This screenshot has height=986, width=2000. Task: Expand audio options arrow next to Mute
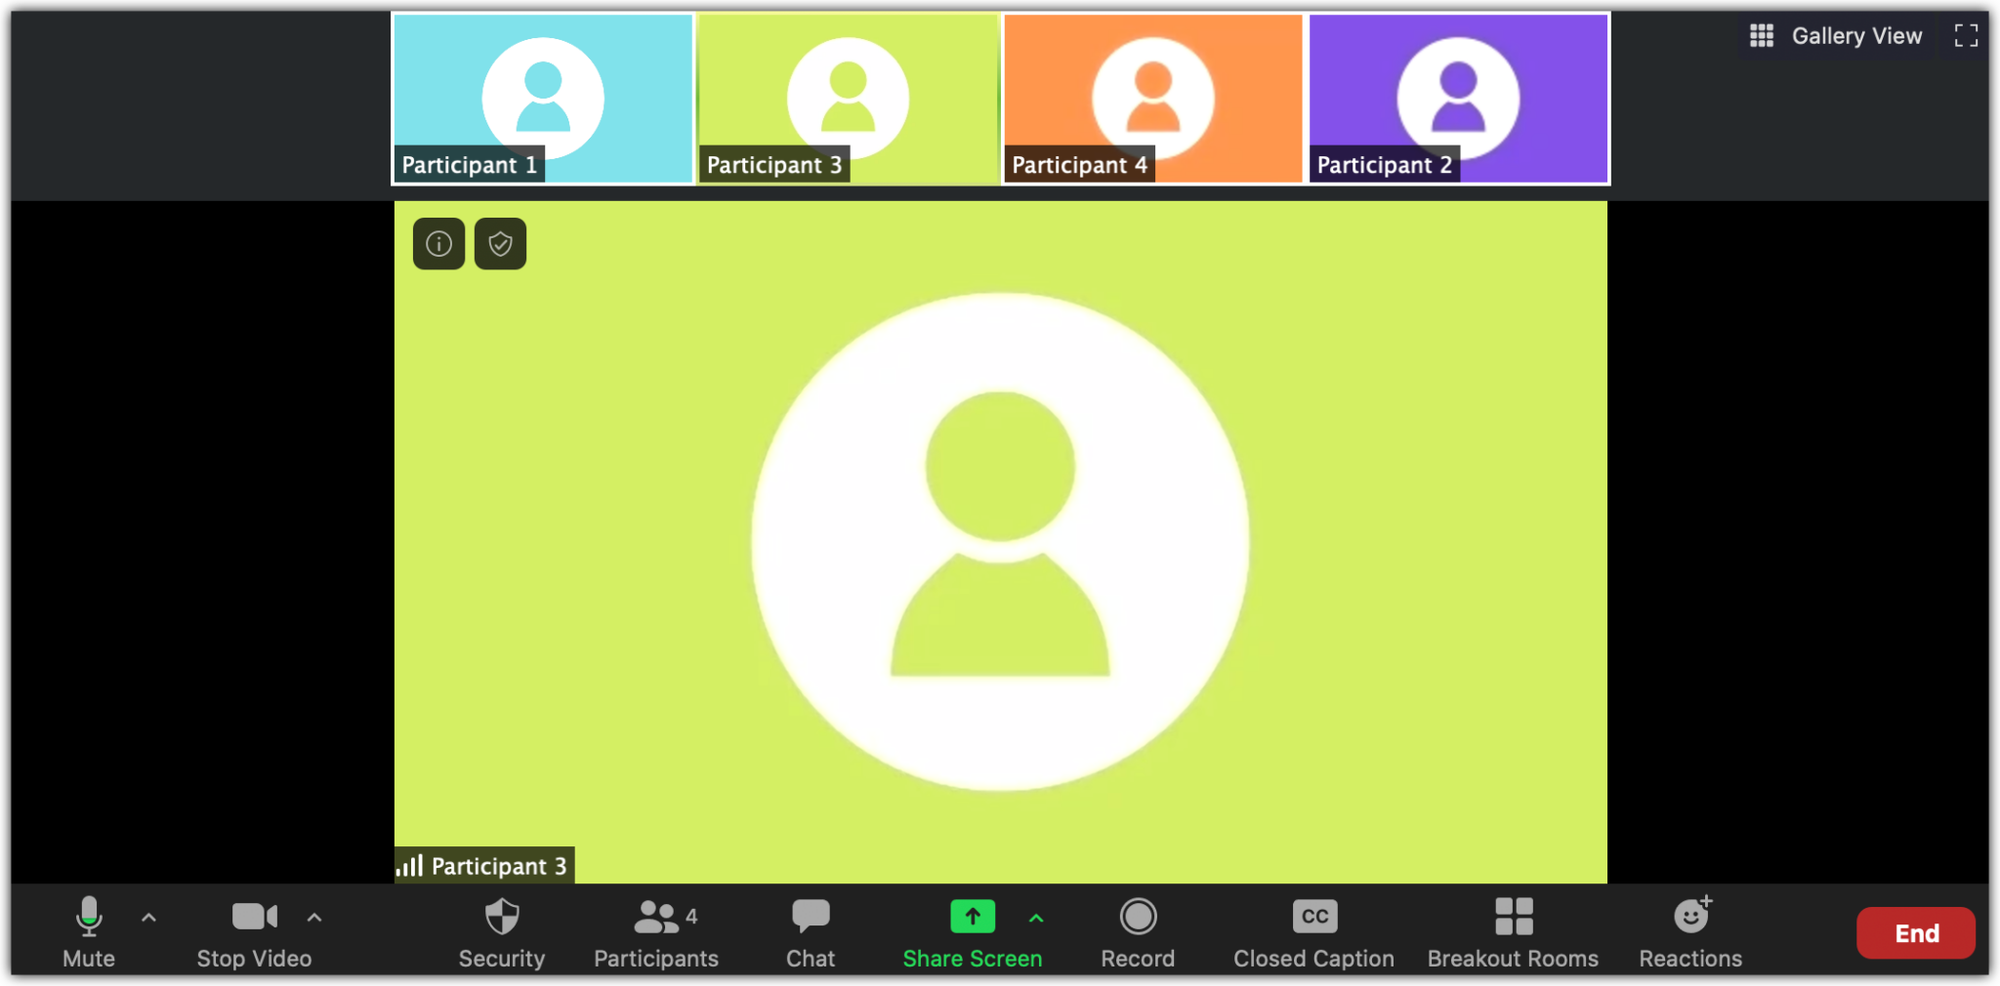pos(148,918)
